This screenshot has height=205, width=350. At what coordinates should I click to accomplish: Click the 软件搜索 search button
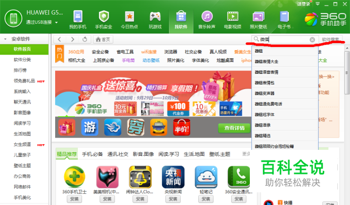[330, 39]
